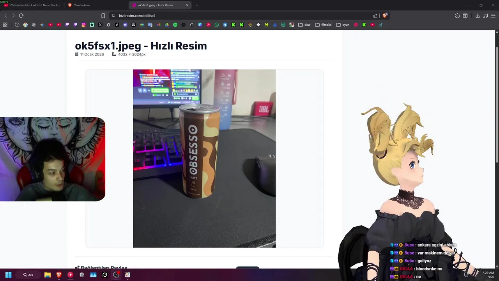Open Brave browser from the taskbar
Screen dimensions: 499x281
[59, 275]
